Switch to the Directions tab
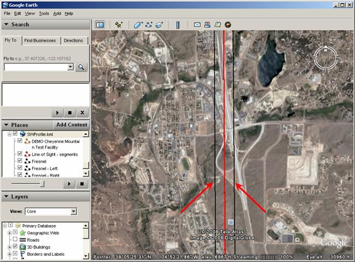 (73, 41)
